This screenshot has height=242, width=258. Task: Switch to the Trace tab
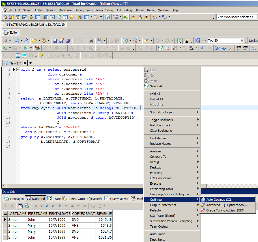[x=54, y=198]
